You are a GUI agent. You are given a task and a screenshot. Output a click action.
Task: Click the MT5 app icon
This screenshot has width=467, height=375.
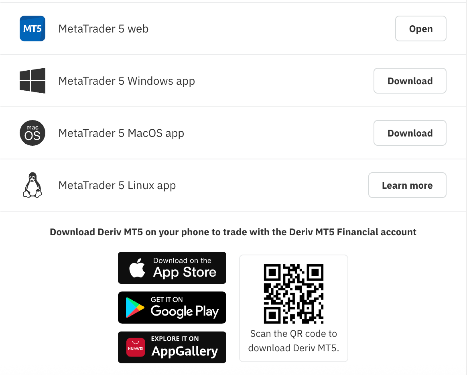pos(32,29)
